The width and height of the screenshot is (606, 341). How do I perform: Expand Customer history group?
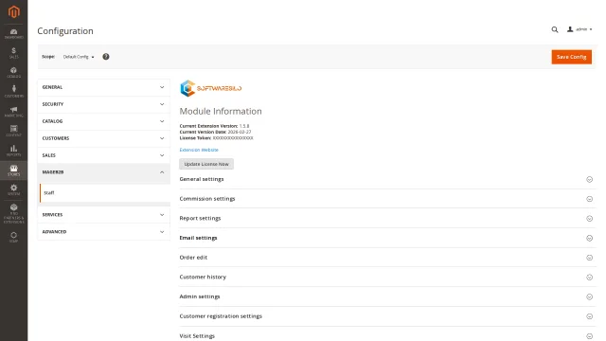(x=387, y=278)
